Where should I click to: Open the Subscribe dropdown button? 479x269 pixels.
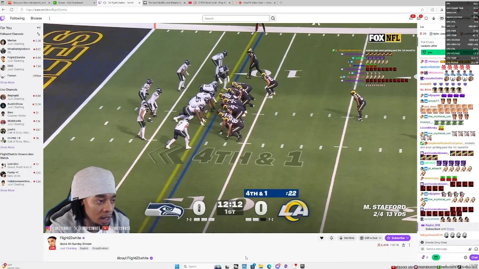click(x=398, y=238)
